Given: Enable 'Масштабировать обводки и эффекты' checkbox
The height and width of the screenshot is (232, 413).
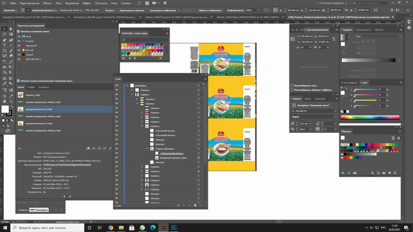Looking at the screenshot, I should pyautogui.click(x=292, y=90).
